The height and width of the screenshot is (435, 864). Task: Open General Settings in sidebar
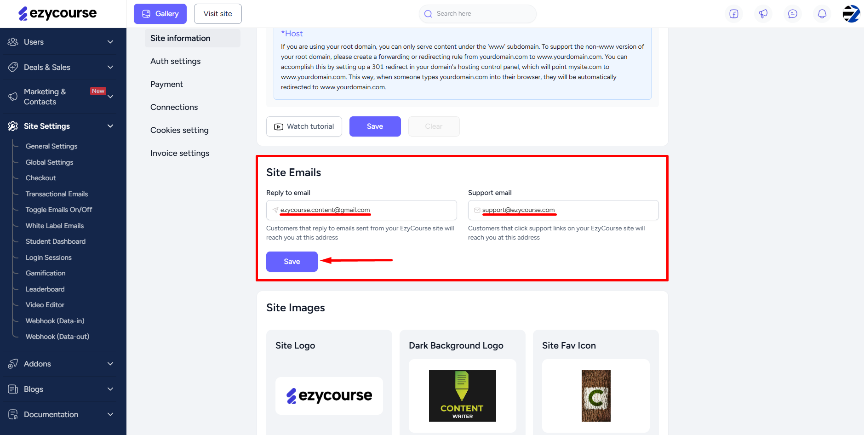pyautogui.click(x=51, y=146)
